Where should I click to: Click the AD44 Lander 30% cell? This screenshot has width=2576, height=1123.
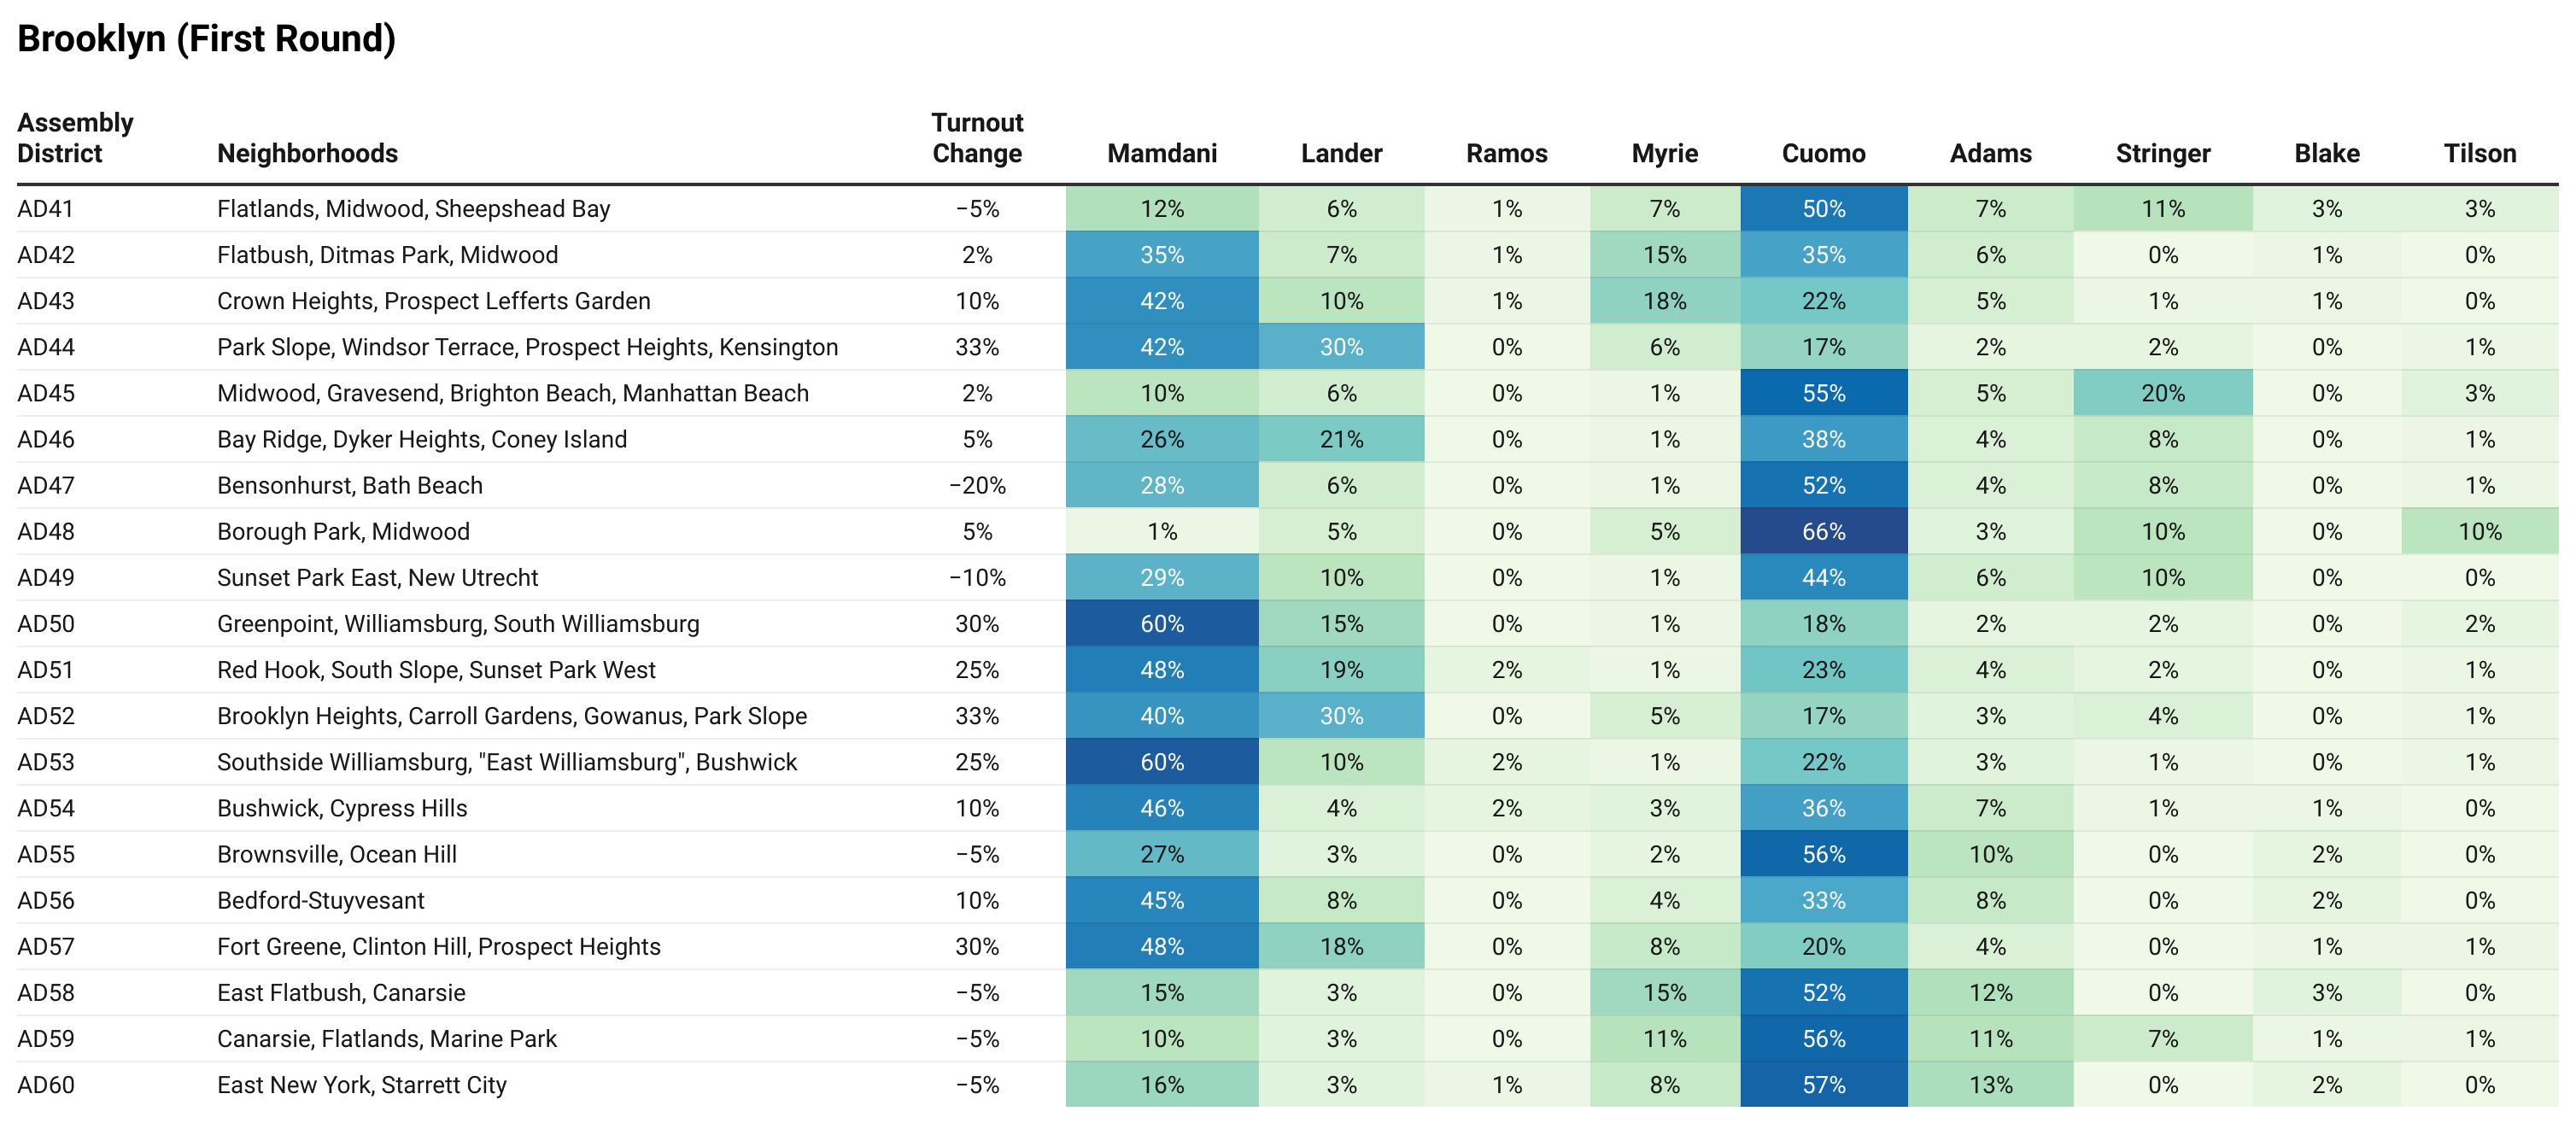(x=1341, y=347)
